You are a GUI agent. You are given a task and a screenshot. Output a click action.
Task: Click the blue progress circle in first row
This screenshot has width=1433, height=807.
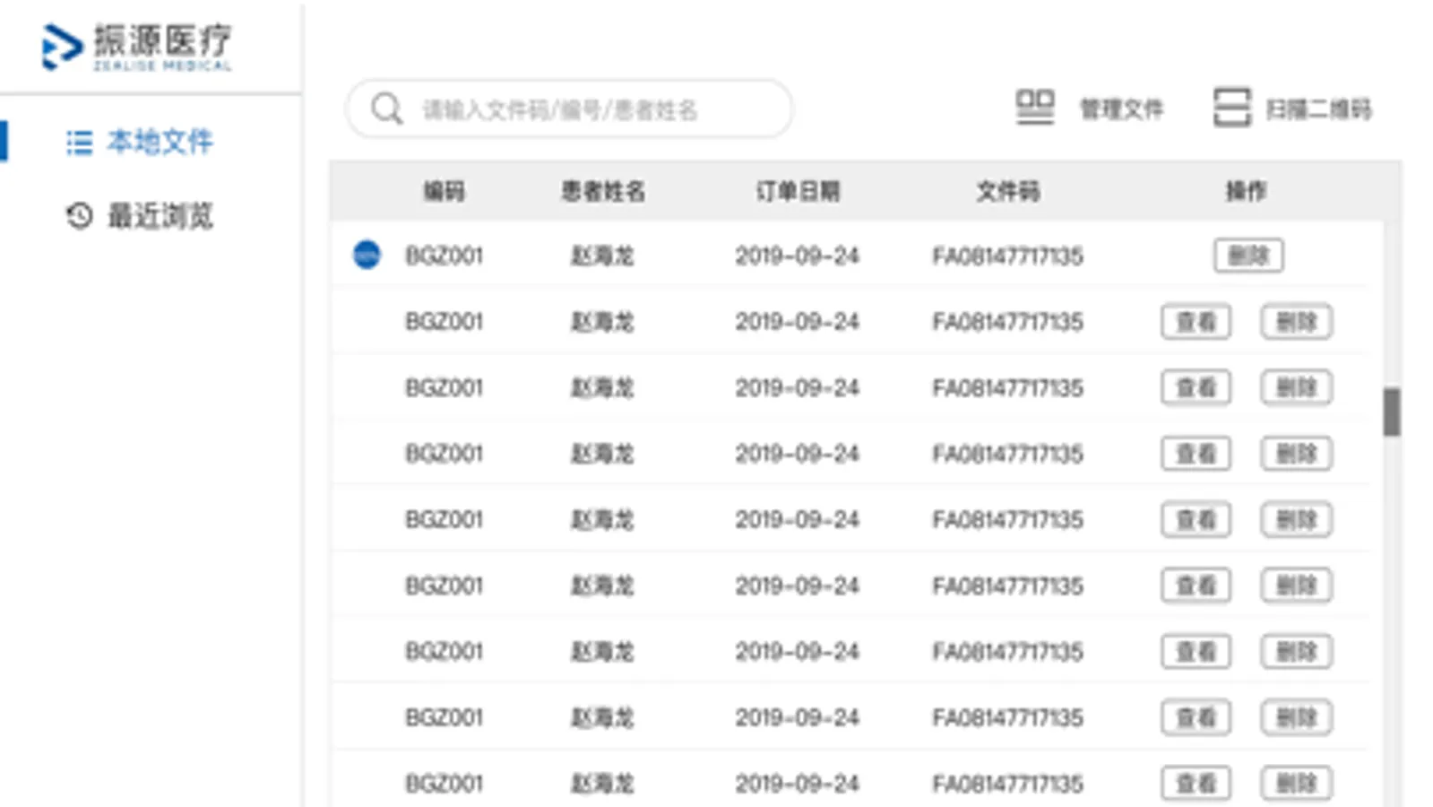[x=367, y=255]
